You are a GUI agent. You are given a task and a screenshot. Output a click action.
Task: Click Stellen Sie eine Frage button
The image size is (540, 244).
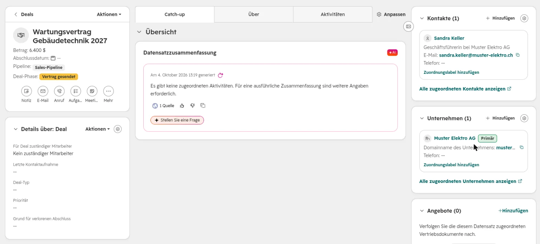[x=177, y=120]
